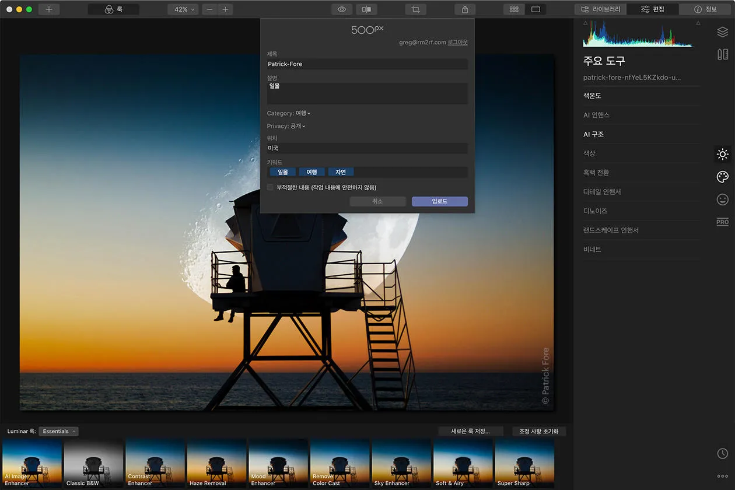Select the Creative palette tools icon
Viewport: 735px width, 490px height.
(723, 177)
